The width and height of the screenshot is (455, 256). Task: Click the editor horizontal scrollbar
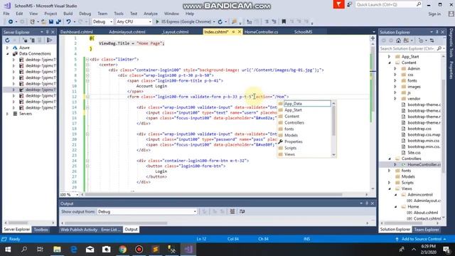[213, 194]
